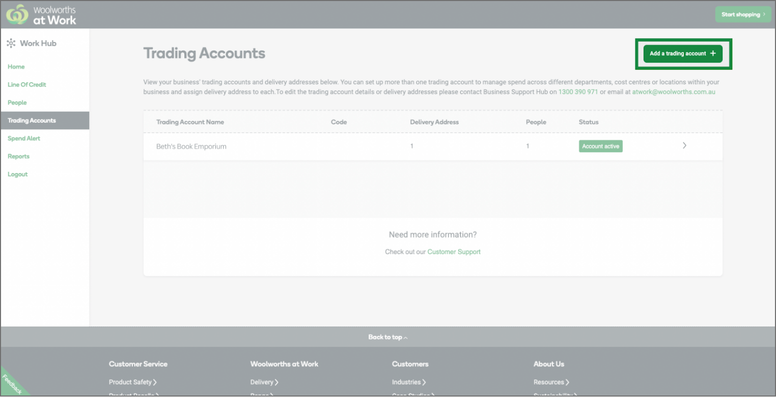Open the Reports menu item
The width and height of the screenshot is (776, 397).
(18, 156)
